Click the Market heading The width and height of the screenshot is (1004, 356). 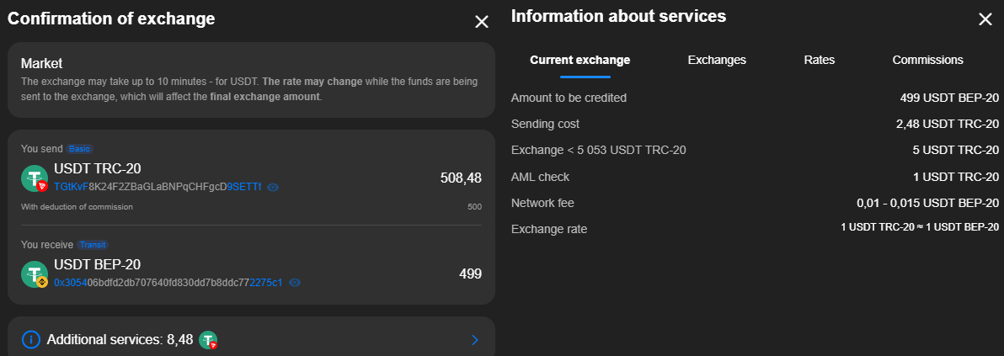pyautogui.click(x=41, y=63)
